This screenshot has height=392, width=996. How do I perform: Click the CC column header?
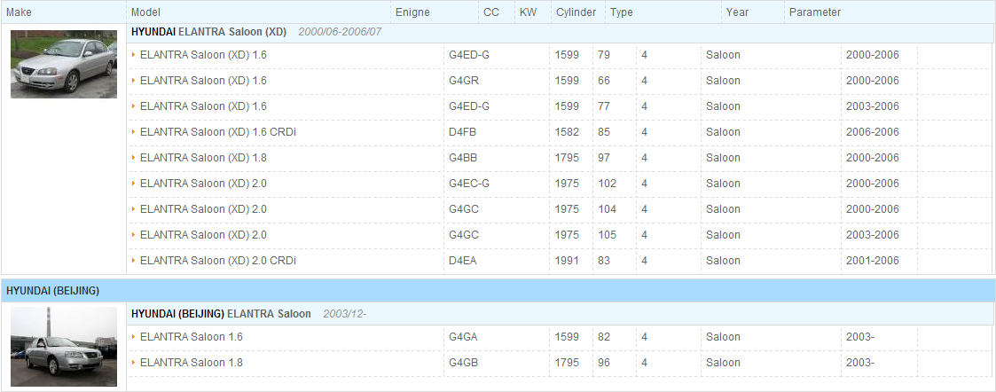(x=491, y=12)
